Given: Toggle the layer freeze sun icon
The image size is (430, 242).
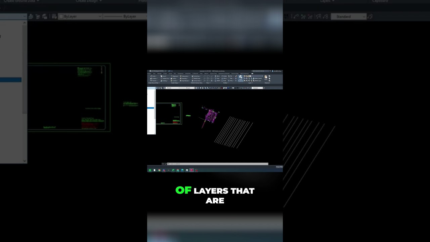Looking at the screenshot, I should click(246, 76).
